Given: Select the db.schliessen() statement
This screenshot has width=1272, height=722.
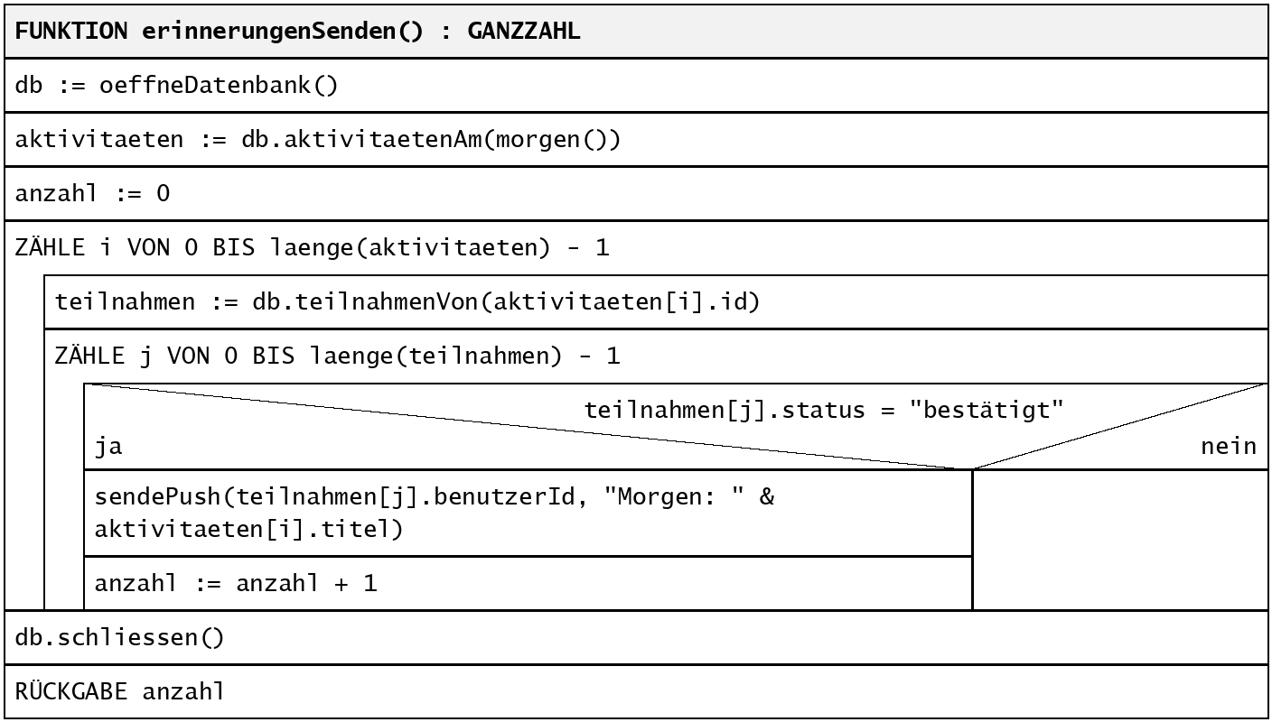Looking at the screenshot, I should [636, 637].
